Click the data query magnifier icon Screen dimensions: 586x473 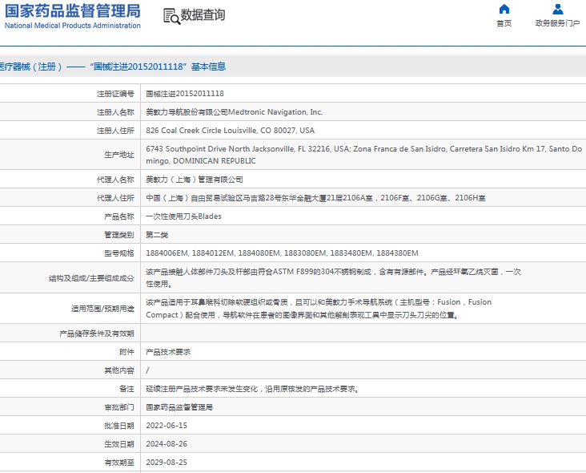pos(172,17)
